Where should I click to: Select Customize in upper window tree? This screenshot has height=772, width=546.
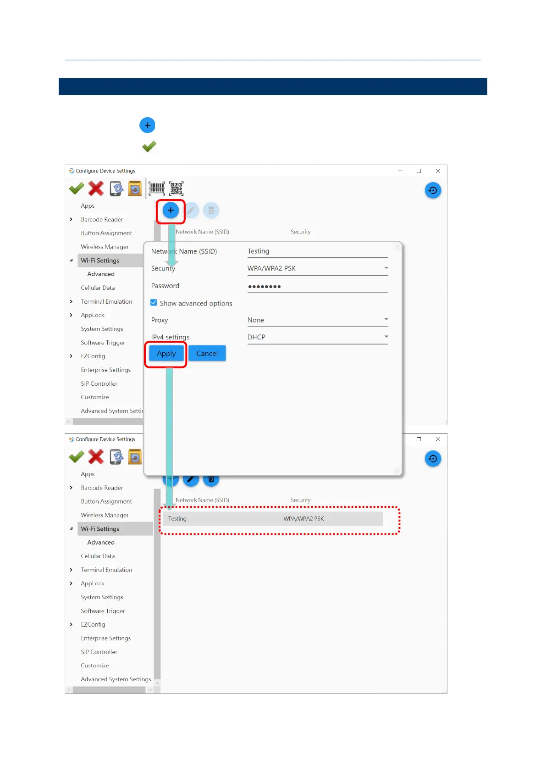(x=95, y=397)
